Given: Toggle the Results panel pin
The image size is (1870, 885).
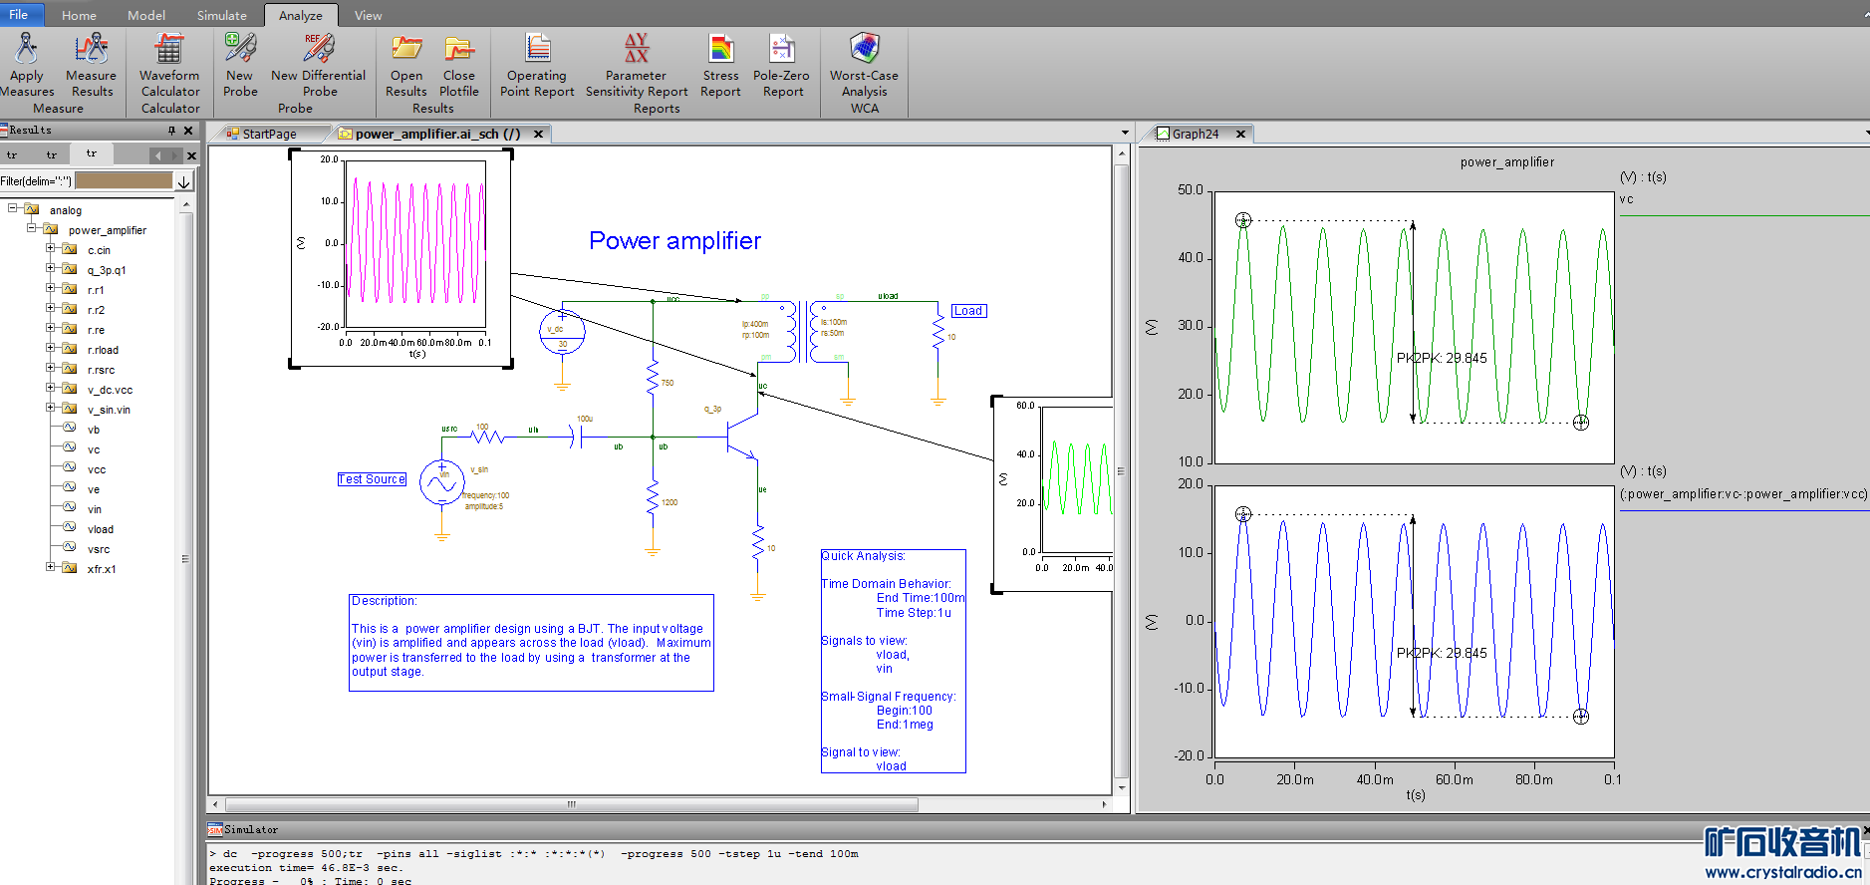Looking at the screenshot, I should pyautogui.click(x=171, y=131).
